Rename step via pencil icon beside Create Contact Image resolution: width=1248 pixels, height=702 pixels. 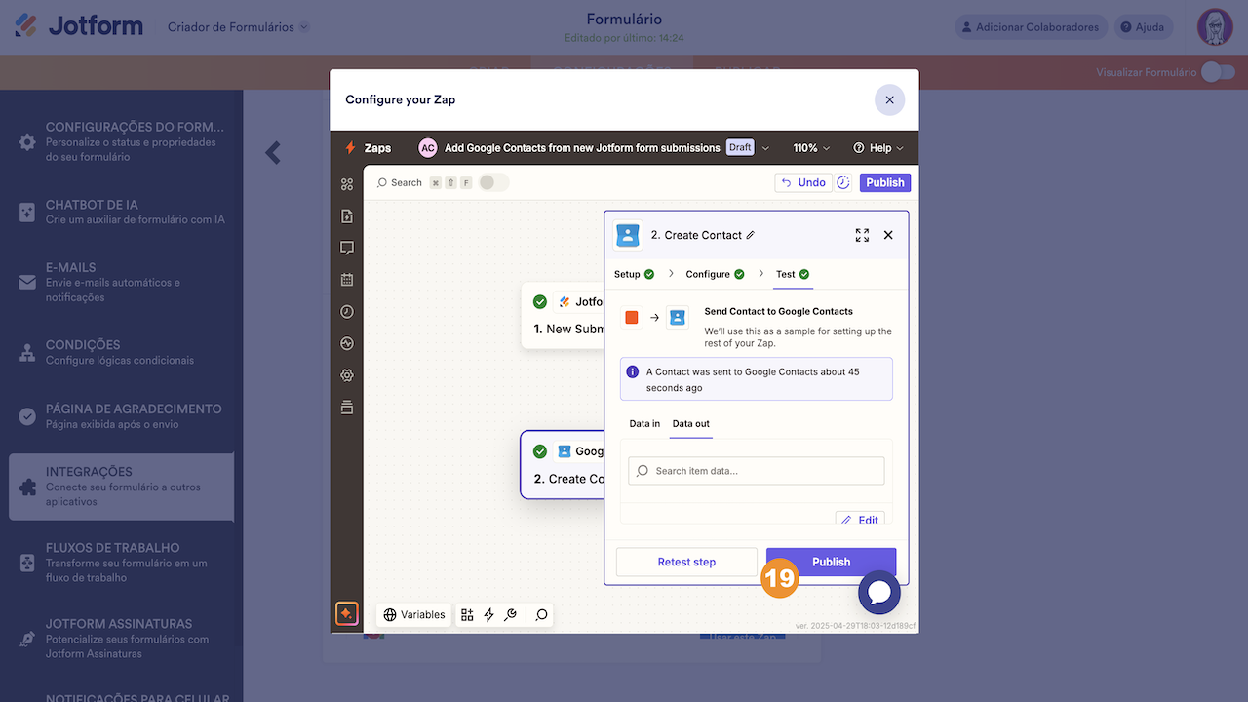point(750,235)
